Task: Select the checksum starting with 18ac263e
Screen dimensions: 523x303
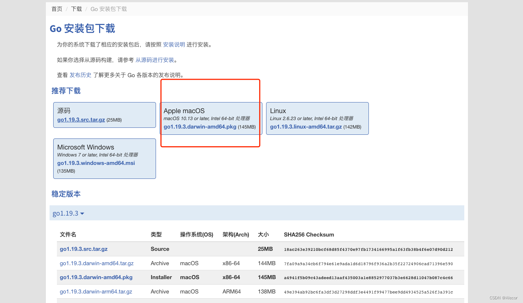Action: (368, 249)
